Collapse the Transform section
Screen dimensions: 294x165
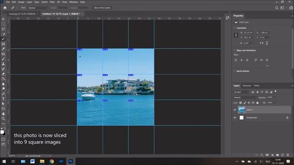pos(234,28)
